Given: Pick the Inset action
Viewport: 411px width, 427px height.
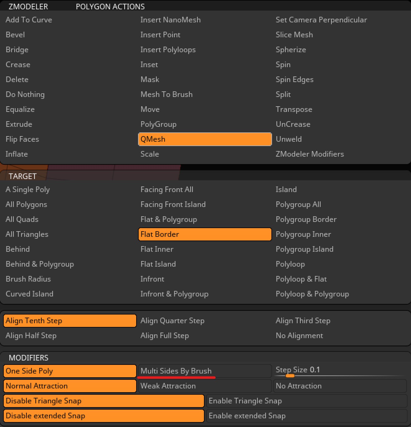Looking at the screenshot, I should [x=149, y=64].
